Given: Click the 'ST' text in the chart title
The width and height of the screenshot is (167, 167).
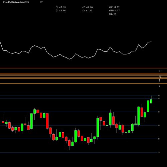Looking at the screenshot, I should click(41, 2).
